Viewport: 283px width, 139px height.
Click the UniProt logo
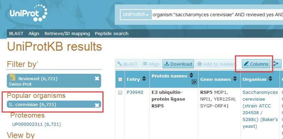pyautogui.click(x=29, y=13)
